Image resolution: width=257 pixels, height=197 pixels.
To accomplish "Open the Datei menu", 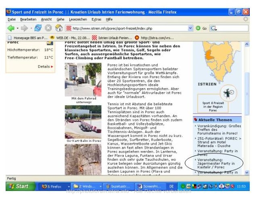I will [x=12, y=19].
